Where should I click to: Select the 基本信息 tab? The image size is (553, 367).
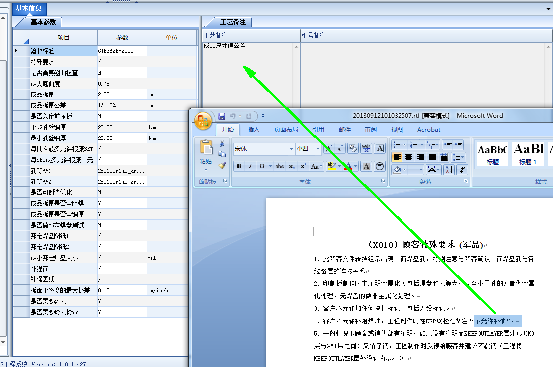coord(29,8)
